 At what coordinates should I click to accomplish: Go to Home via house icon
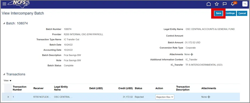coord(209,4)
